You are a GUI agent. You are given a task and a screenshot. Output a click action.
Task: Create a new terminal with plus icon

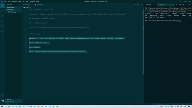pos(177,5)
